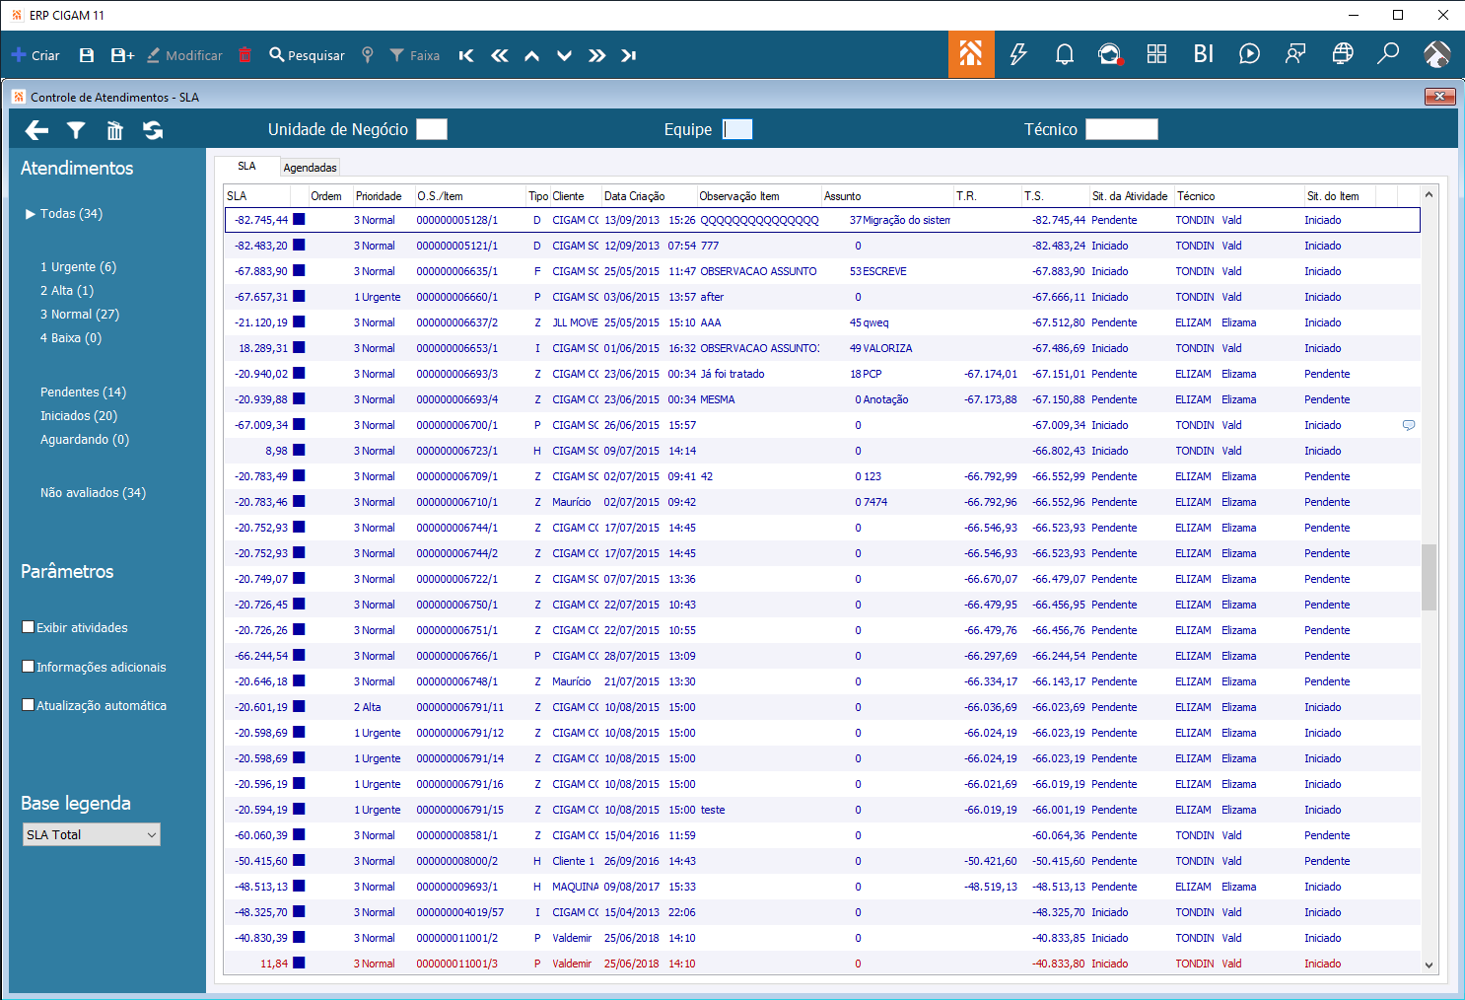Expand the Todas (34) tree arrow
Screen dimensions: 1465x1000
[31, 214]
